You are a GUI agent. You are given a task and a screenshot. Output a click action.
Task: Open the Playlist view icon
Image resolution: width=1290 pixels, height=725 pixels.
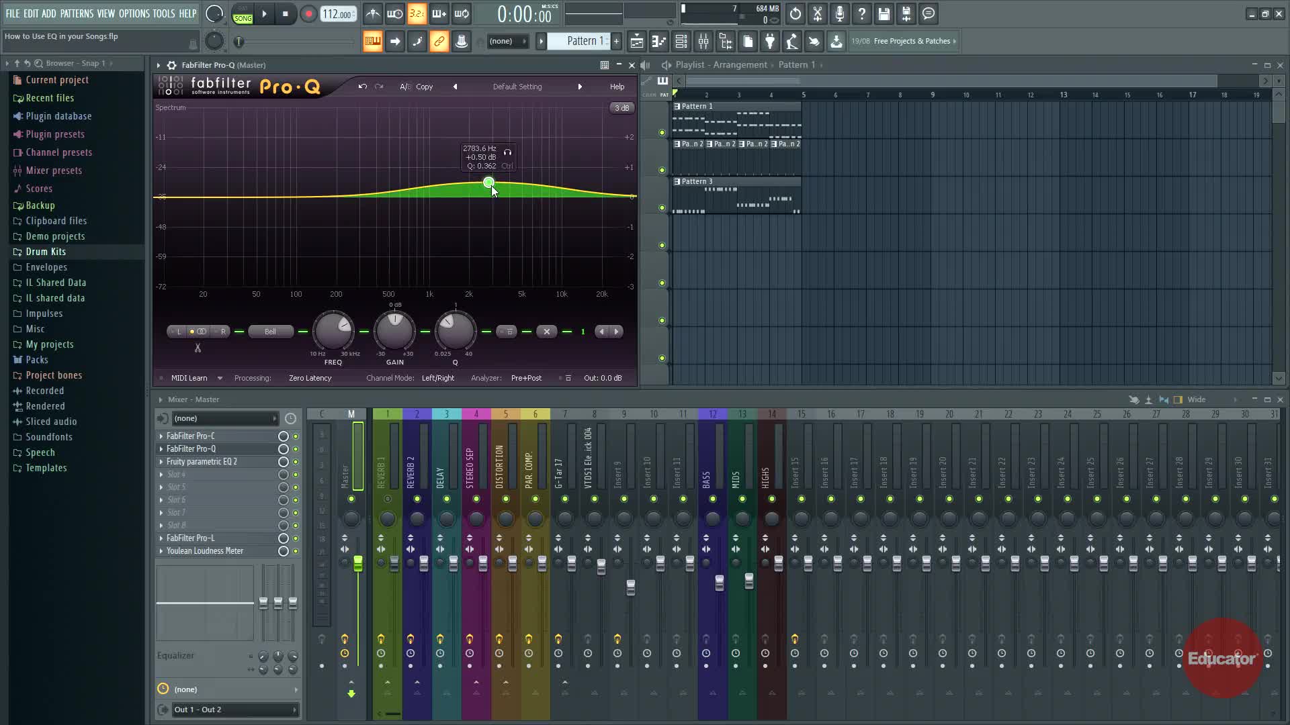[636, 42]
